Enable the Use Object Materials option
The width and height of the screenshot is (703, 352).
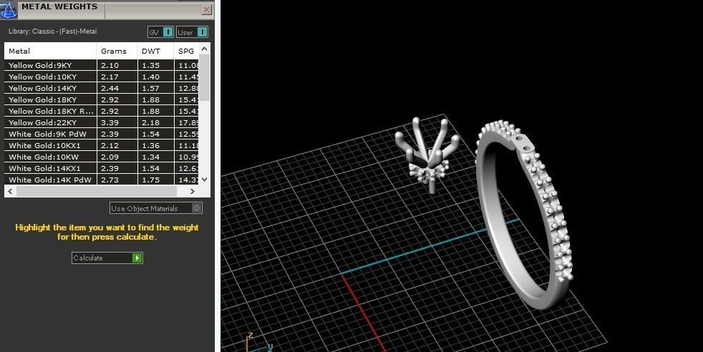pyautogui.click(x=156, y=208)
